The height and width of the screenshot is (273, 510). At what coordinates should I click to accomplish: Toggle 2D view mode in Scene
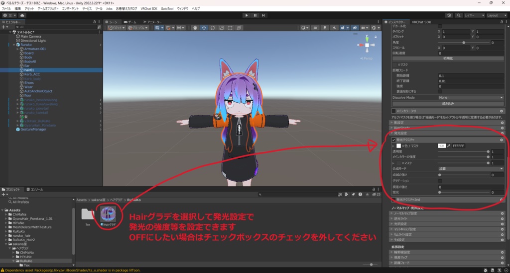pyautogui.click(x=315, y=28)
